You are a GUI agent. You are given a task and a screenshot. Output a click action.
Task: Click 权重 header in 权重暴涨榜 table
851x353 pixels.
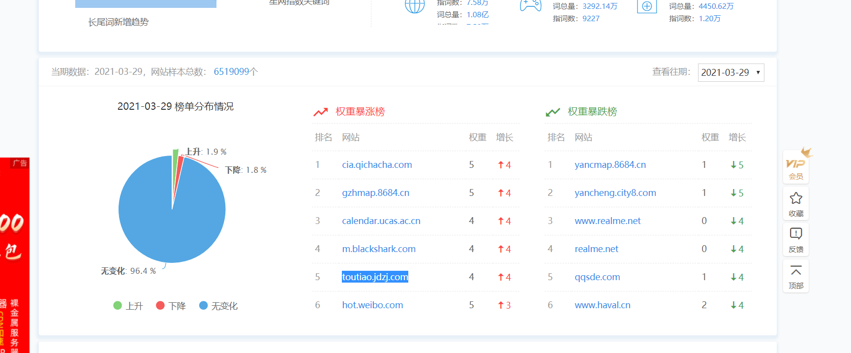478,137
